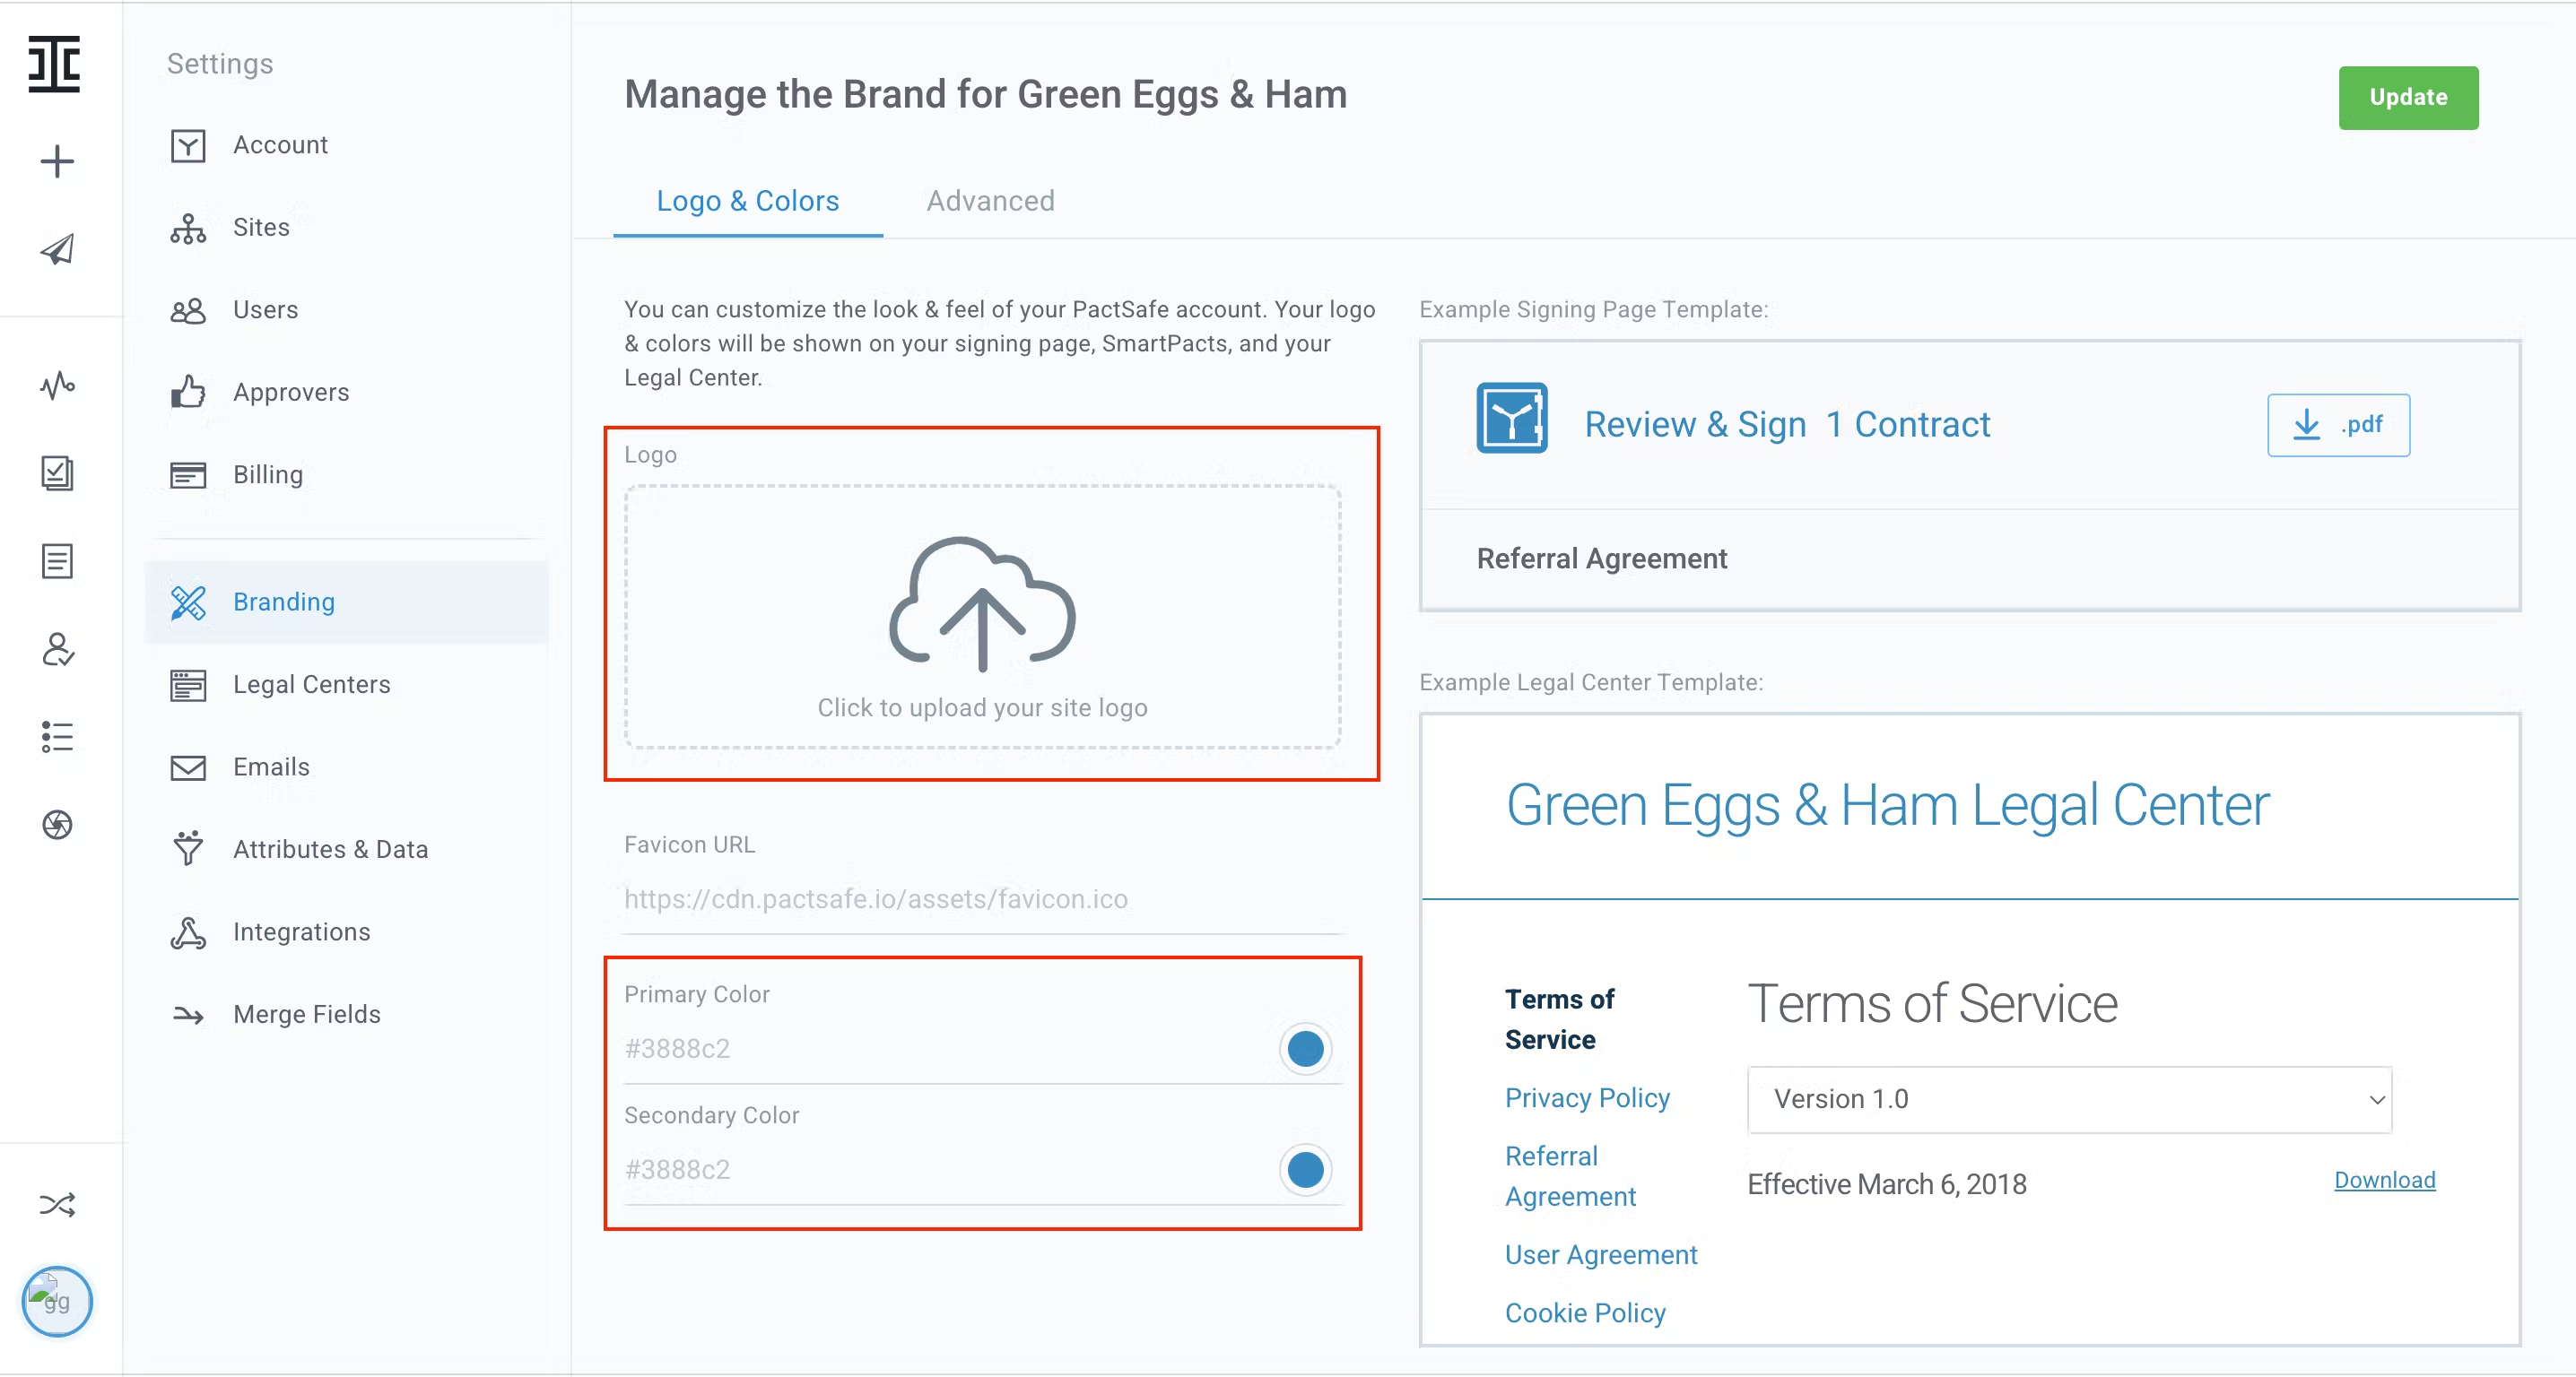The image size is (2576, 1377).
Task: Expand the Version 1.0 dropdown
Action: [x=2069, y=1099]
